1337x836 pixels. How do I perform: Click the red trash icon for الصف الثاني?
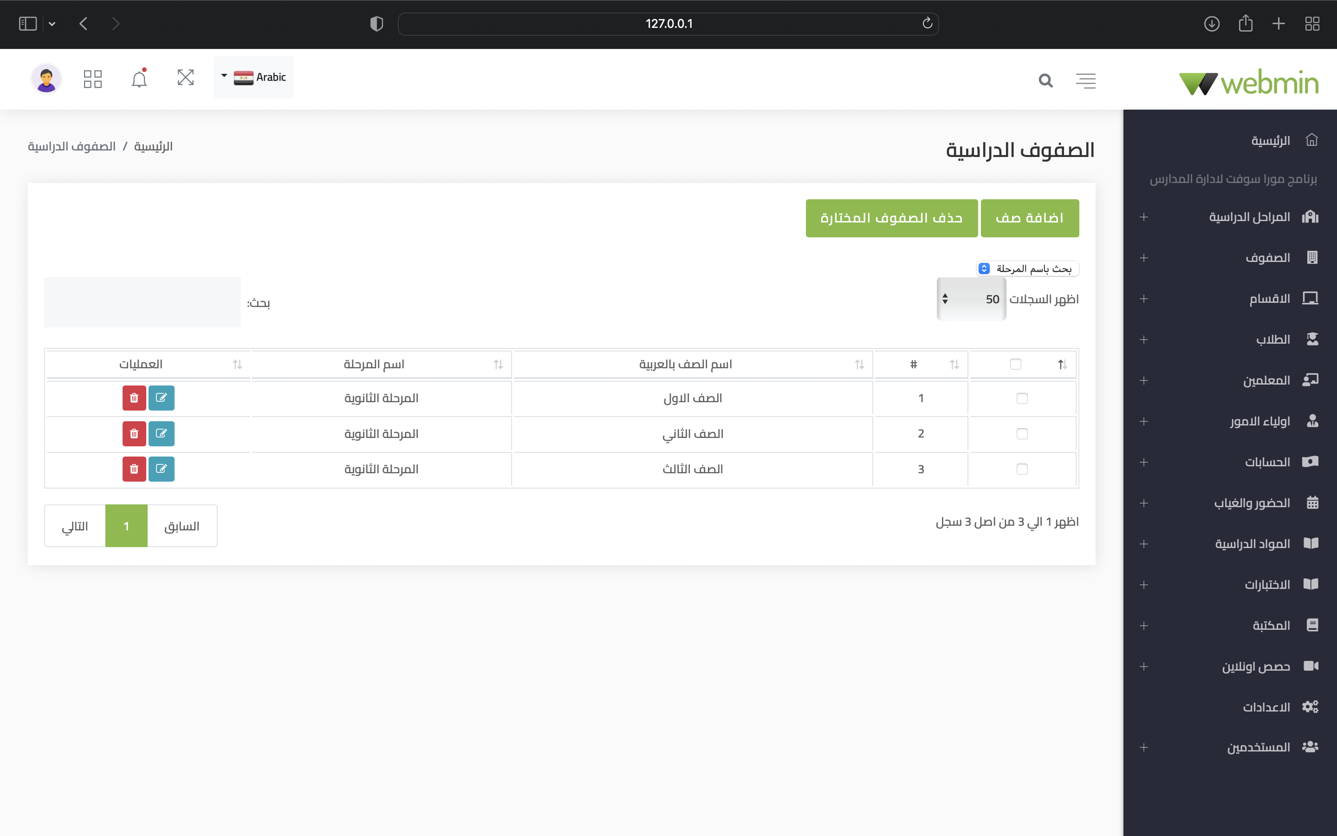click(x=134, y=433)
